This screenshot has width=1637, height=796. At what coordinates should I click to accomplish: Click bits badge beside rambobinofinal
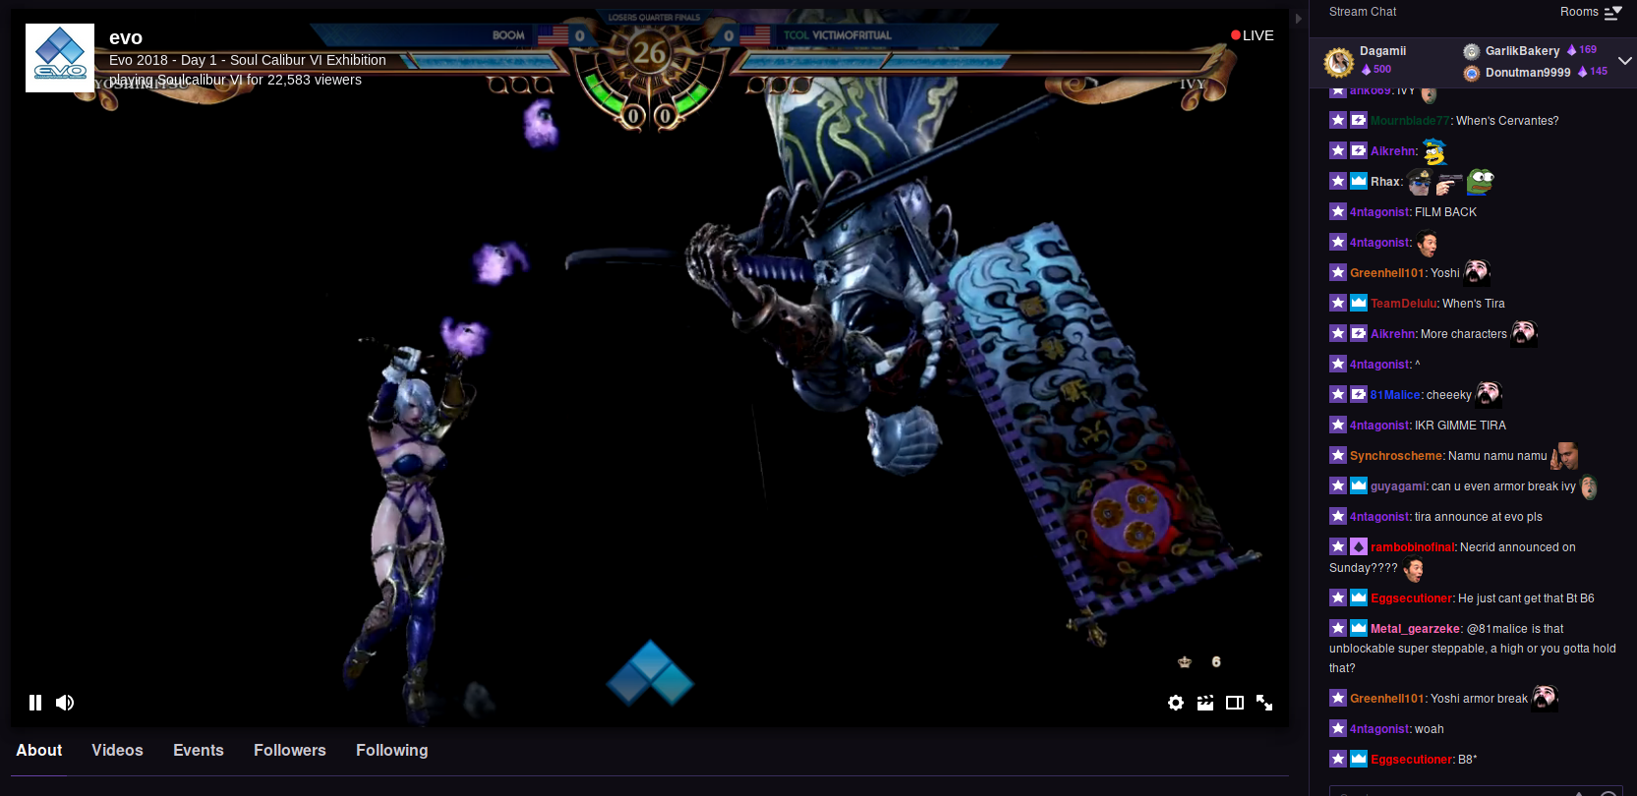[1359, 546]
